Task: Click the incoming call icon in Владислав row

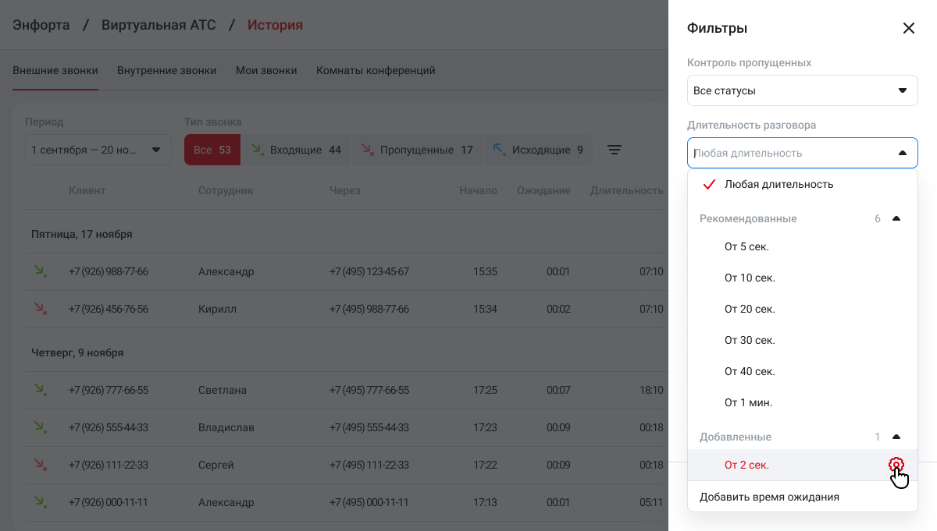Action: tap(40, 427)
